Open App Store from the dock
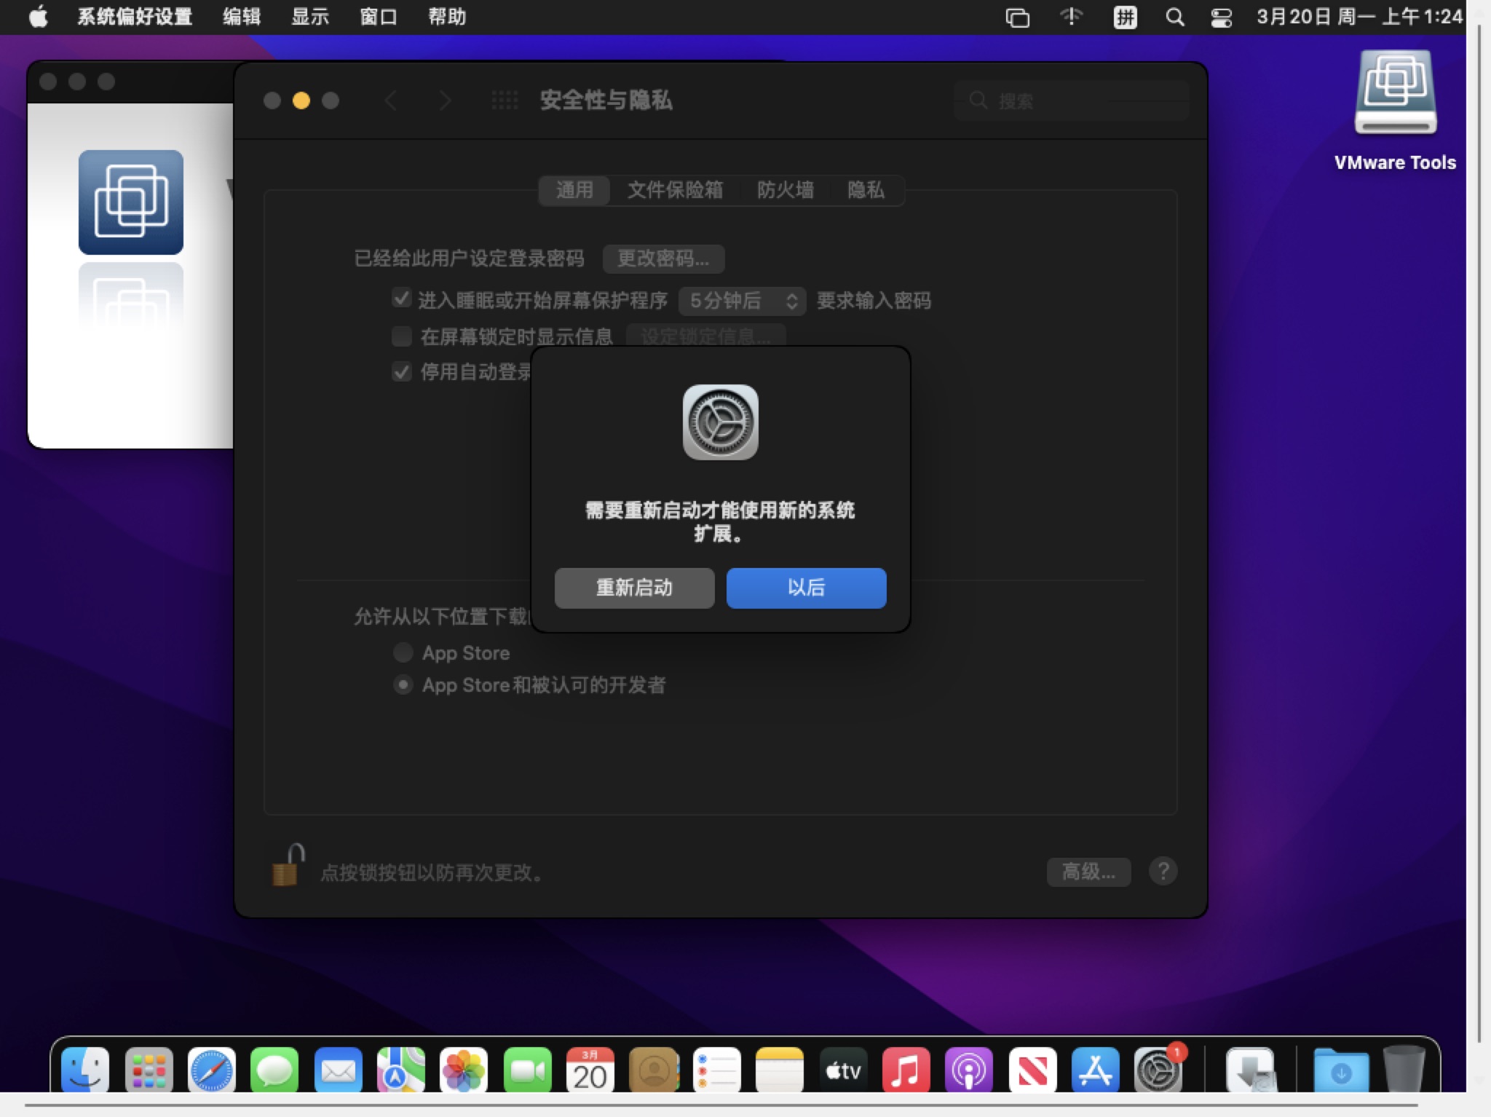This screenshot has width=1491, height=1117. (x=1095, y=1071)
